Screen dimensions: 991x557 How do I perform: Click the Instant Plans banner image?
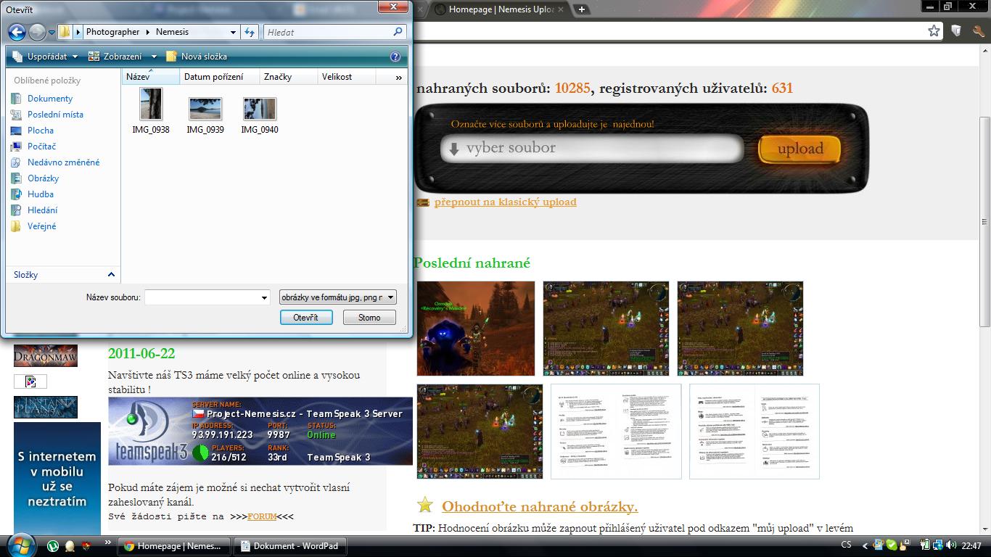click(x=46, y=408)
